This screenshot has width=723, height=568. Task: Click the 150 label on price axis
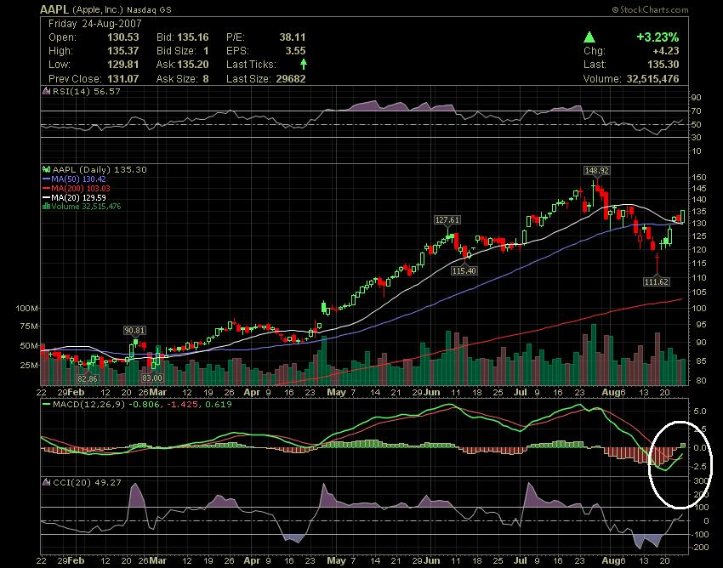(699, 177)
